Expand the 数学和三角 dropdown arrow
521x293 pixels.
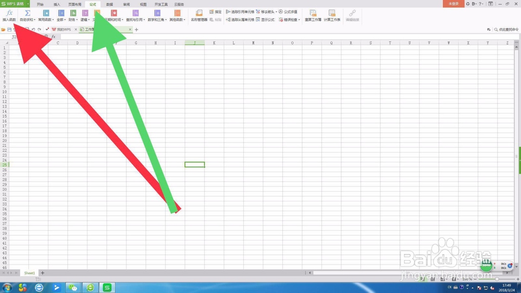[x=166, y=20]
